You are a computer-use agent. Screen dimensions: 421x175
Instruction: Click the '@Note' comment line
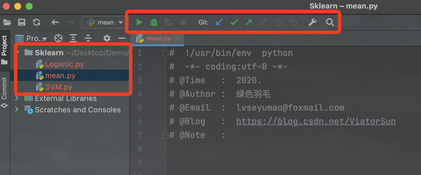[197, 135]
